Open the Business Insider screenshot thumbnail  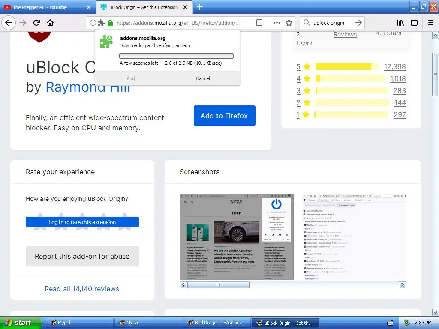point(237,236)
